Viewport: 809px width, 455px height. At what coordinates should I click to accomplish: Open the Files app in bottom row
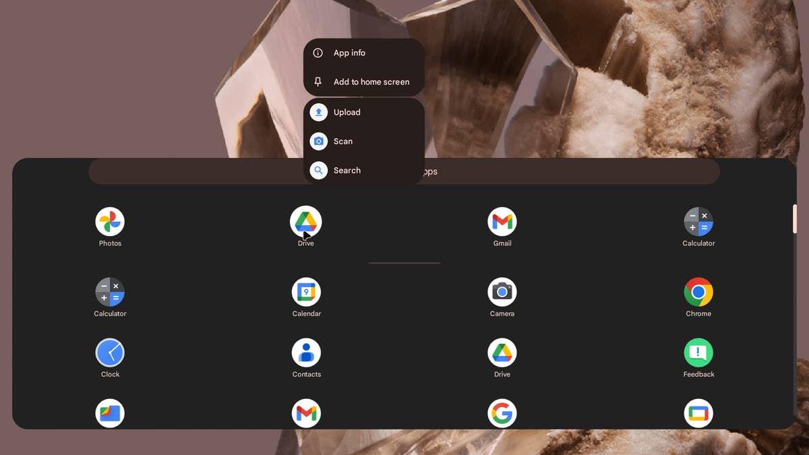(110, 413)
